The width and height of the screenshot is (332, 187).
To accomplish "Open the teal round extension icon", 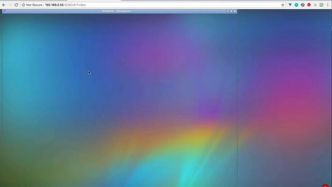I will (x=296, y=5).
